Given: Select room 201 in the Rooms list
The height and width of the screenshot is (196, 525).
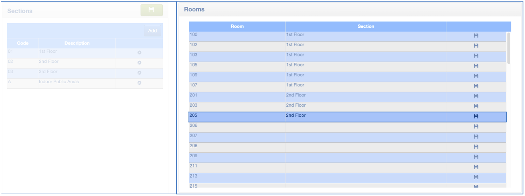Looking at the screenshot, I should click(237, 97).
